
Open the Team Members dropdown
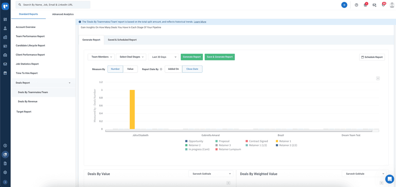tap(101, 57)
